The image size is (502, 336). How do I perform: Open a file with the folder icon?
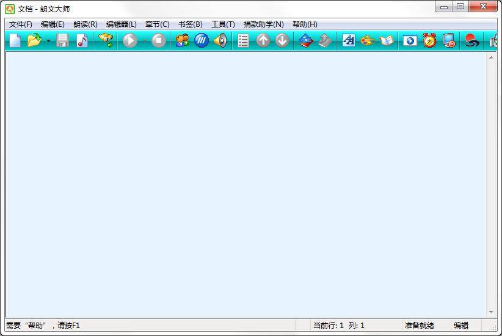[34, 41]
